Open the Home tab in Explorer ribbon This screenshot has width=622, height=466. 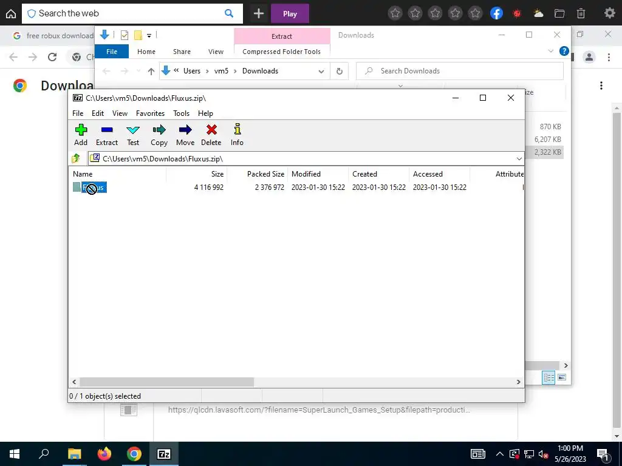146,52
